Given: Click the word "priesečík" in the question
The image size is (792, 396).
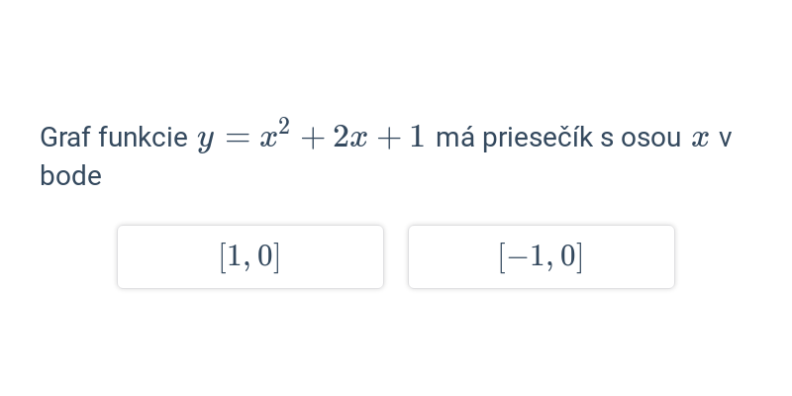Looking at the screenshot, I should 538,138.
